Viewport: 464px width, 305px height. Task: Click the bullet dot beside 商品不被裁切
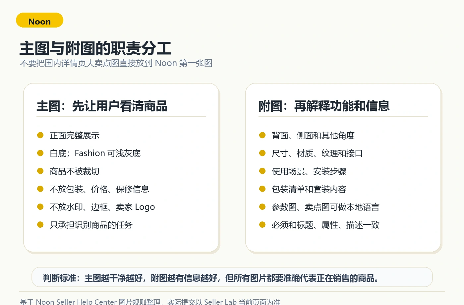(40, 171)
